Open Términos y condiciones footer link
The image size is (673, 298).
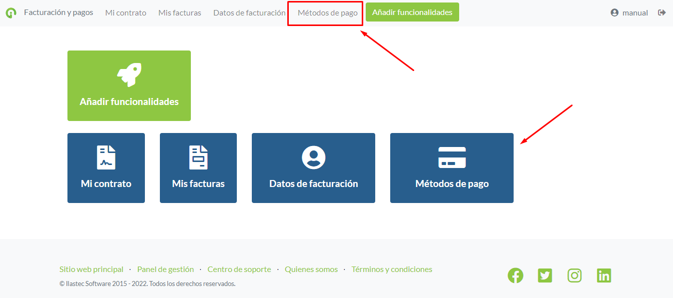click(392, 269)
